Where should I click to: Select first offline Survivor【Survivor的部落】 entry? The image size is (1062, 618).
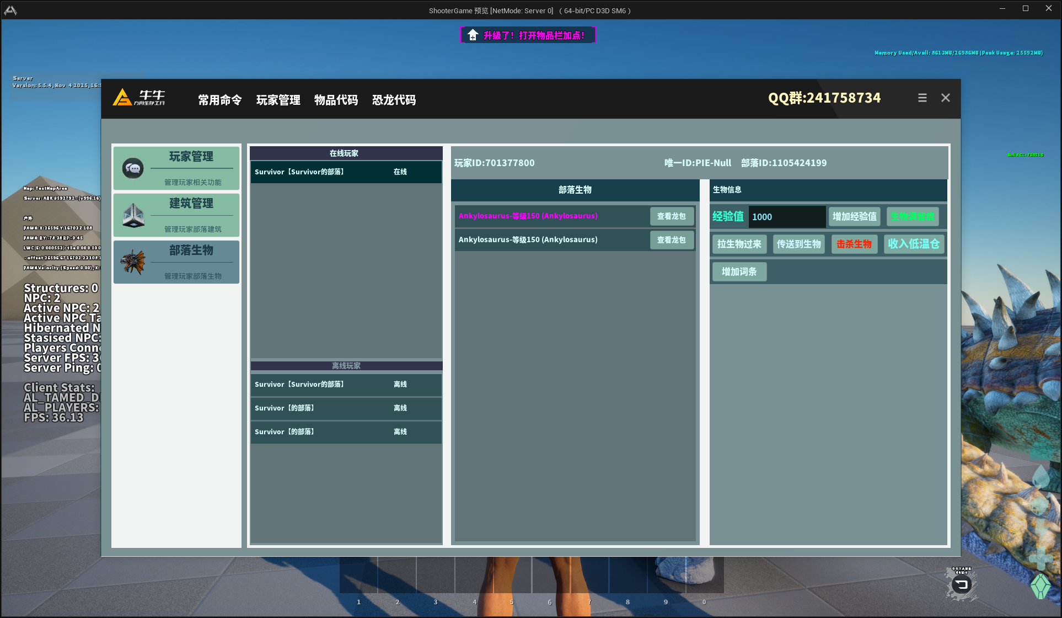point(346,385)
